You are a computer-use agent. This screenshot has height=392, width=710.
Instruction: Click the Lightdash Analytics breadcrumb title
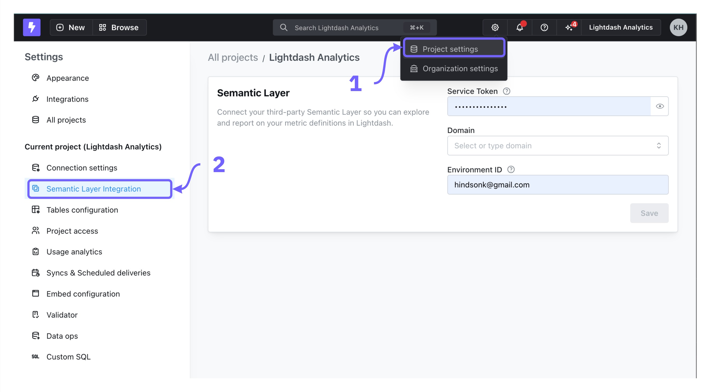coord(314,57)
